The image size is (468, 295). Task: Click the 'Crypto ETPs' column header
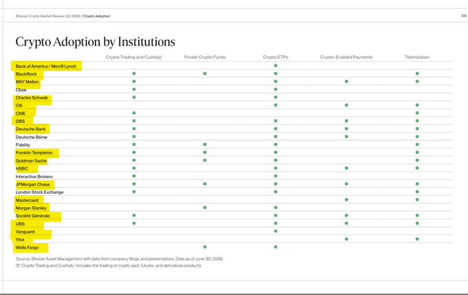tap(275, 57)
